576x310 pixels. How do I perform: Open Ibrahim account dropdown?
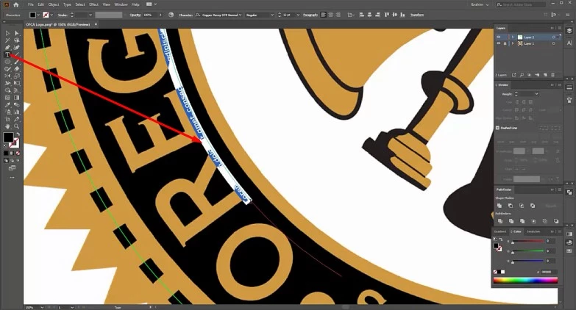coord(480,4)
